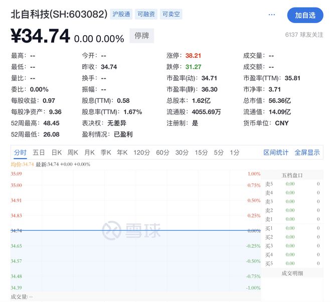Click the 加自选 button
331x302 pixels.
pyautogui.click(x=305, y=15)
